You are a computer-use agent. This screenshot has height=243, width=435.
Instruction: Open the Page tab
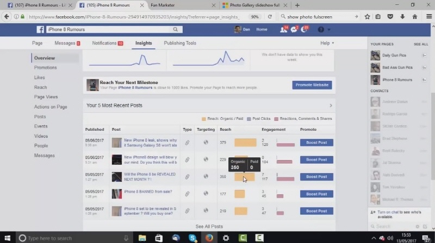click(x=37, y=43)
